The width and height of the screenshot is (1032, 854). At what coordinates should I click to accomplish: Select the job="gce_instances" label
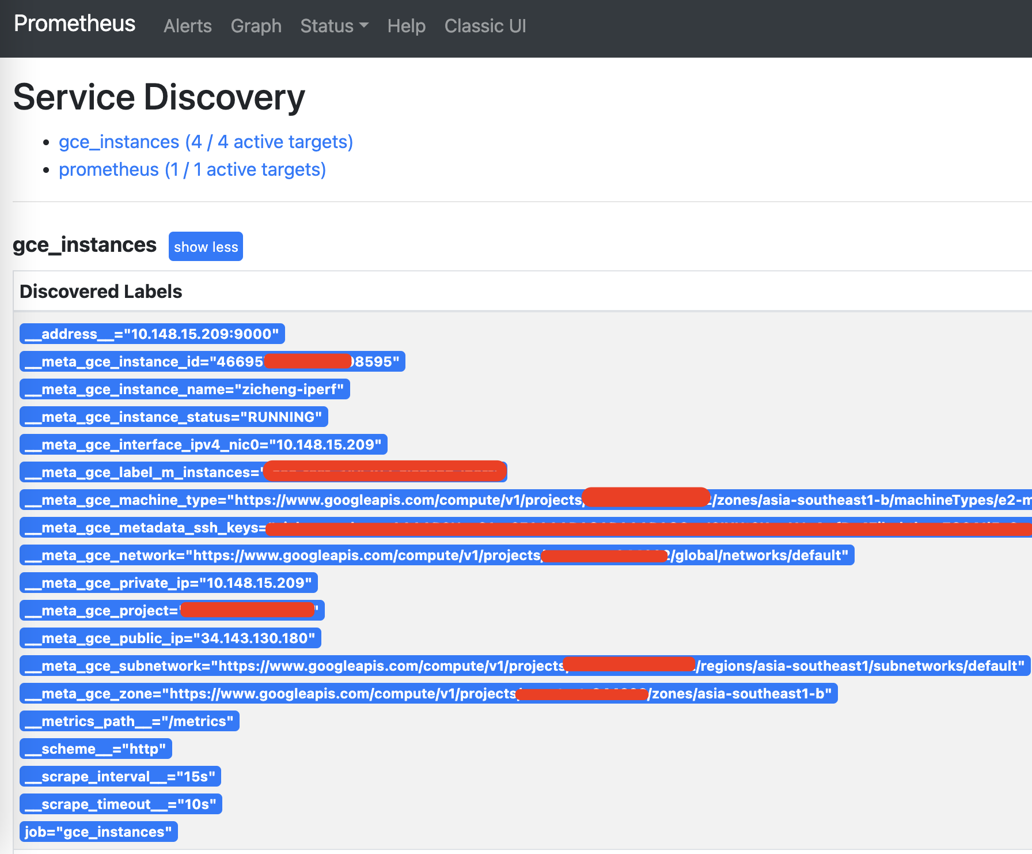(98, 832)
